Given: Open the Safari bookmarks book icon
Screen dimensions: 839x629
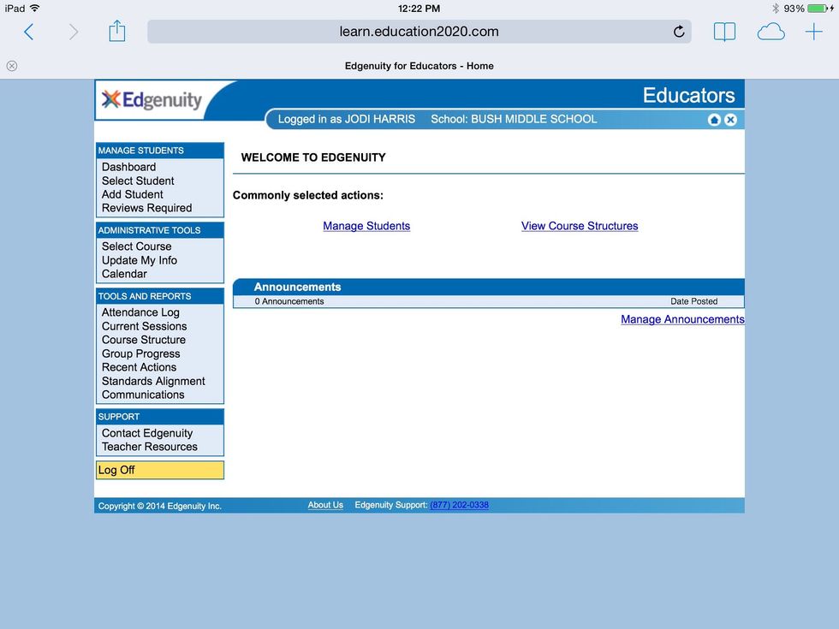Looking at the screenshot, I should click(724, 33).
